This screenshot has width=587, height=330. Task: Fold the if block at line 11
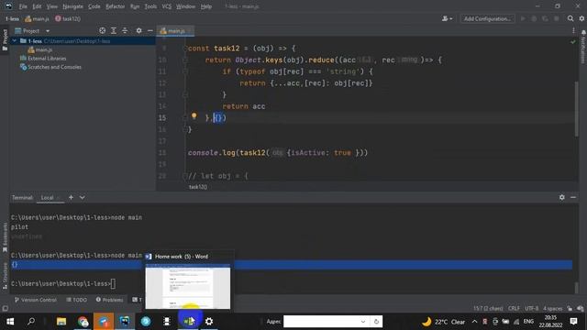[185, 71]
